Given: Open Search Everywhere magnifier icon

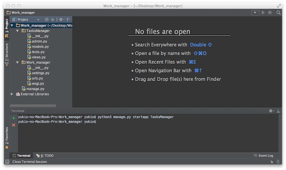Looking at the screenshot, I should (x=278, y=13).
